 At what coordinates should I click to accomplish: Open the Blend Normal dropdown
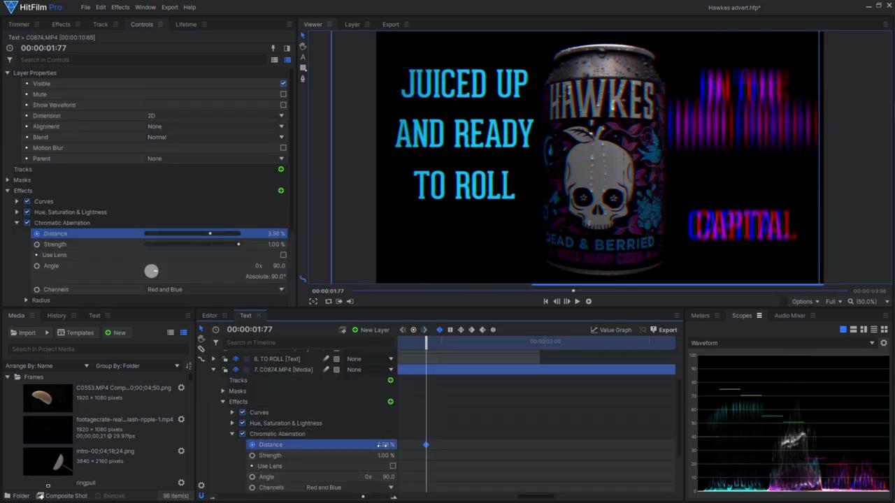[215, 137]
